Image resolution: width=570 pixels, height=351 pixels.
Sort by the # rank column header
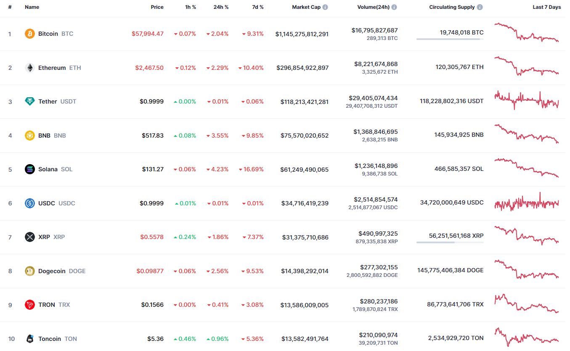click(10, 7)
